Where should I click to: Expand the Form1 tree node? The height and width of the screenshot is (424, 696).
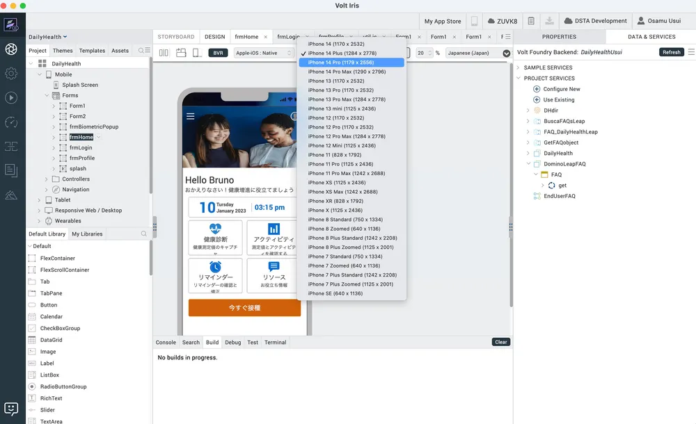pyautogui.click(x=54, y=106)
